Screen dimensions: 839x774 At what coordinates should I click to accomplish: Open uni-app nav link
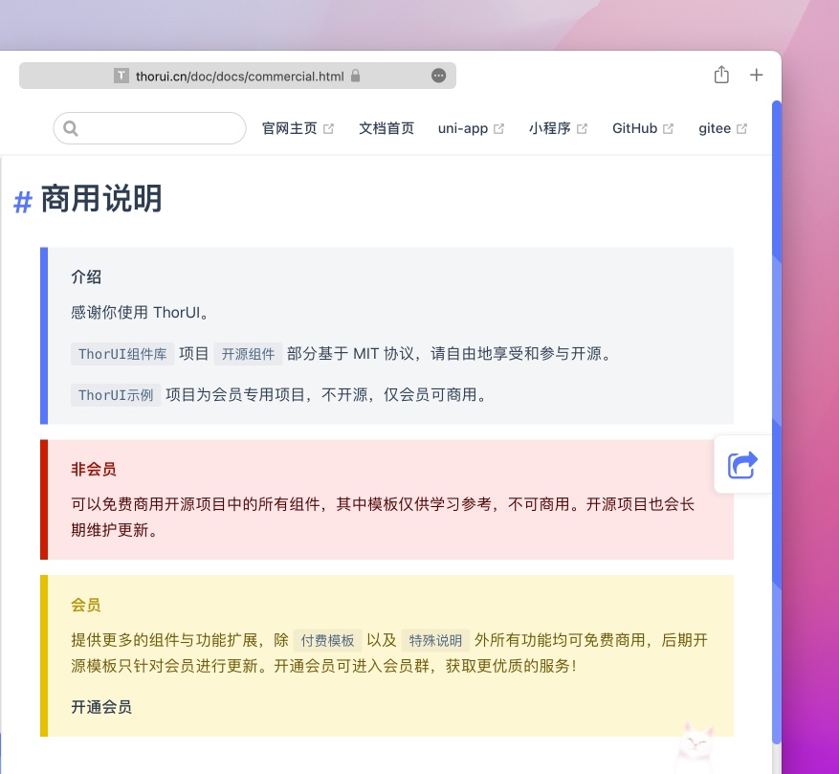click(x=471, y=128)
